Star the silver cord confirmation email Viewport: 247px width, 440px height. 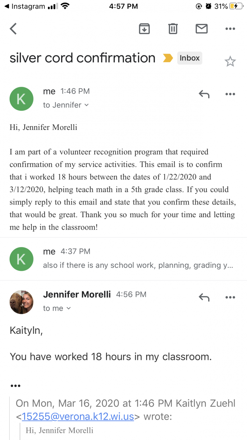click(230, 62)
